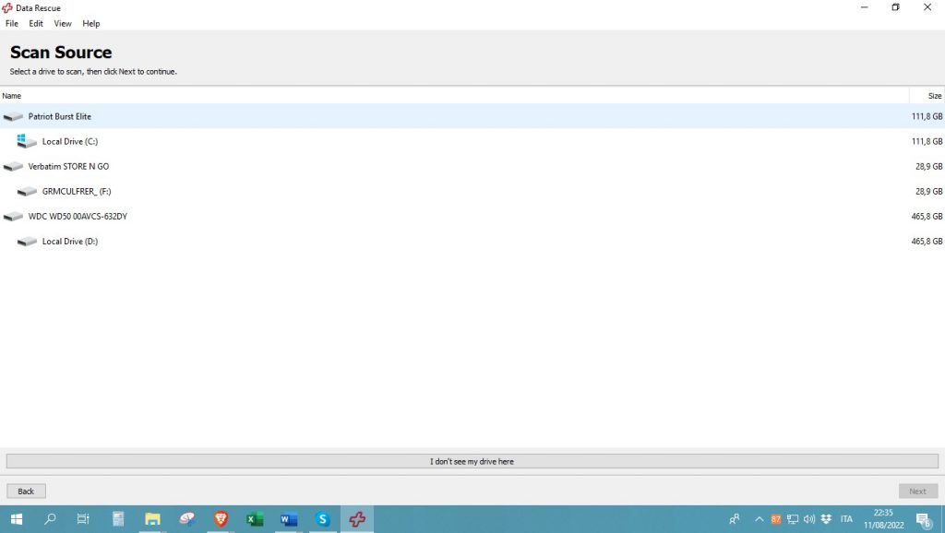Open File Explorer from the taskbar
945x533 pixels.
152,519
